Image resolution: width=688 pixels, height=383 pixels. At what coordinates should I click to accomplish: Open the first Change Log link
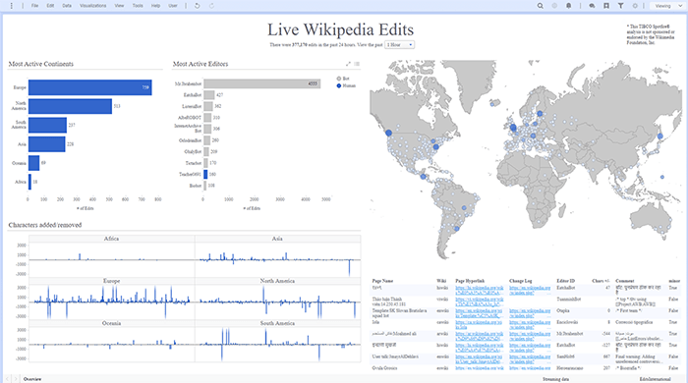tap(530, 290)
